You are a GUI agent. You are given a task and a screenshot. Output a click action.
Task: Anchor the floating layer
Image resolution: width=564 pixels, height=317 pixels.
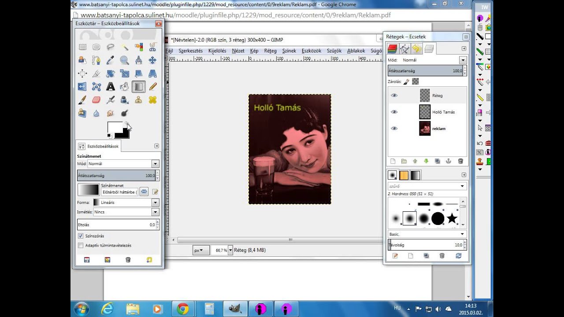(449, 162)
